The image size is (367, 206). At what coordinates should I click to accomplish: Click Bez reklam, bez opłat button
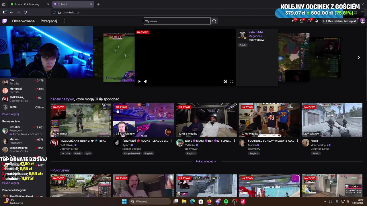tap(340, 21)
